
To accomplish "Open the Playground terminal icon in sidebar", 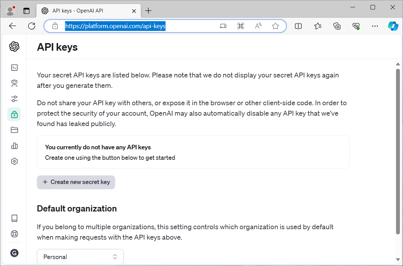I will (14, 67).
